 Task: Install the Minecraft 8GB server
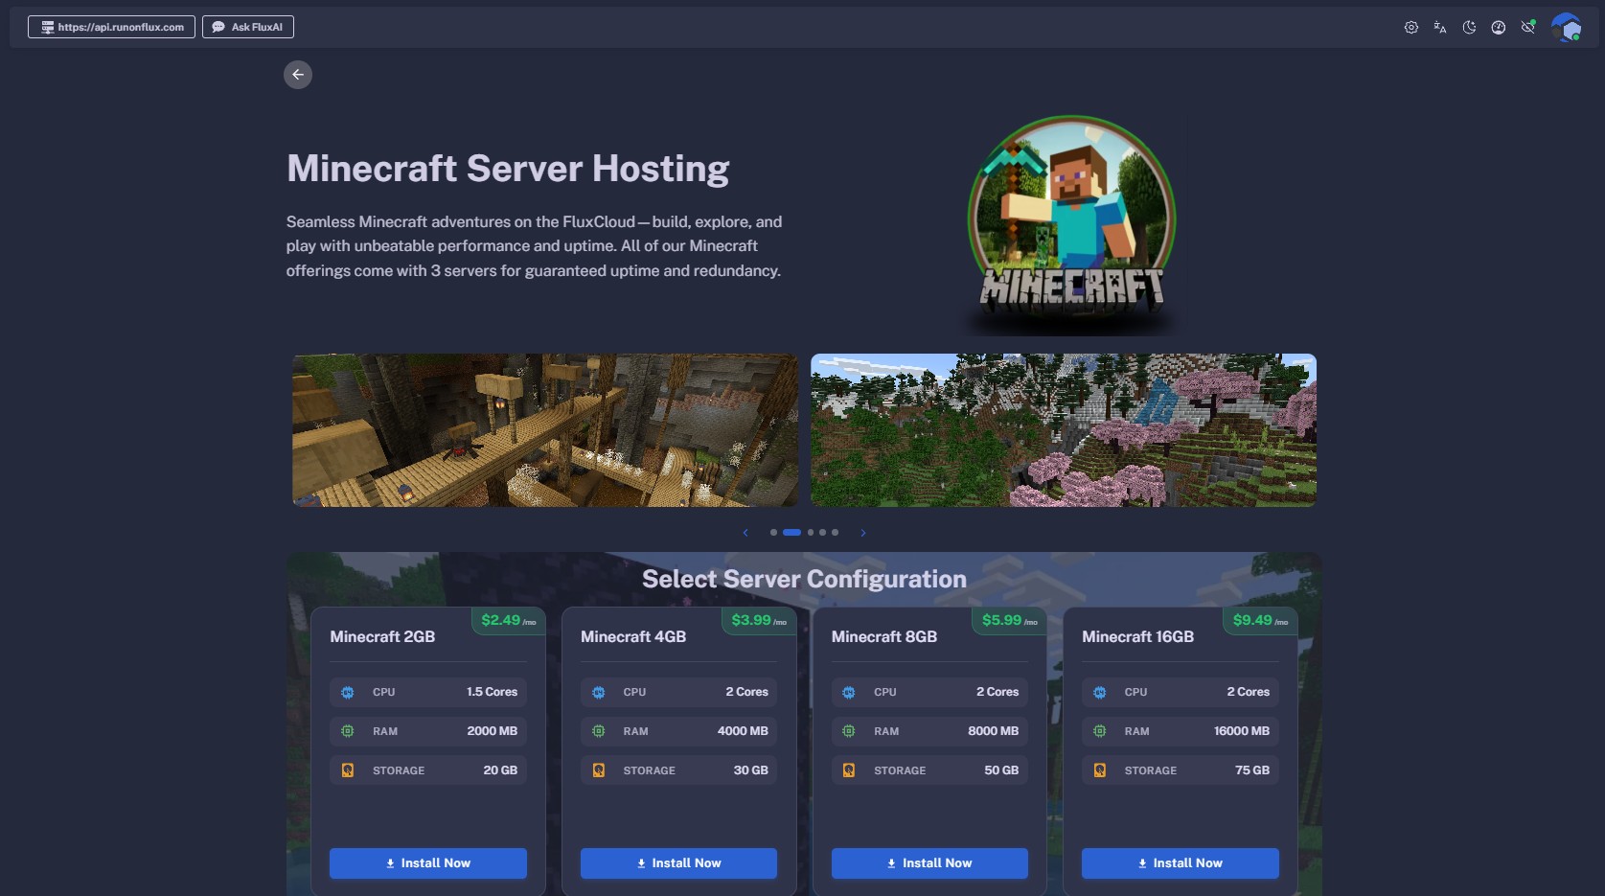[x=929, y=863]
